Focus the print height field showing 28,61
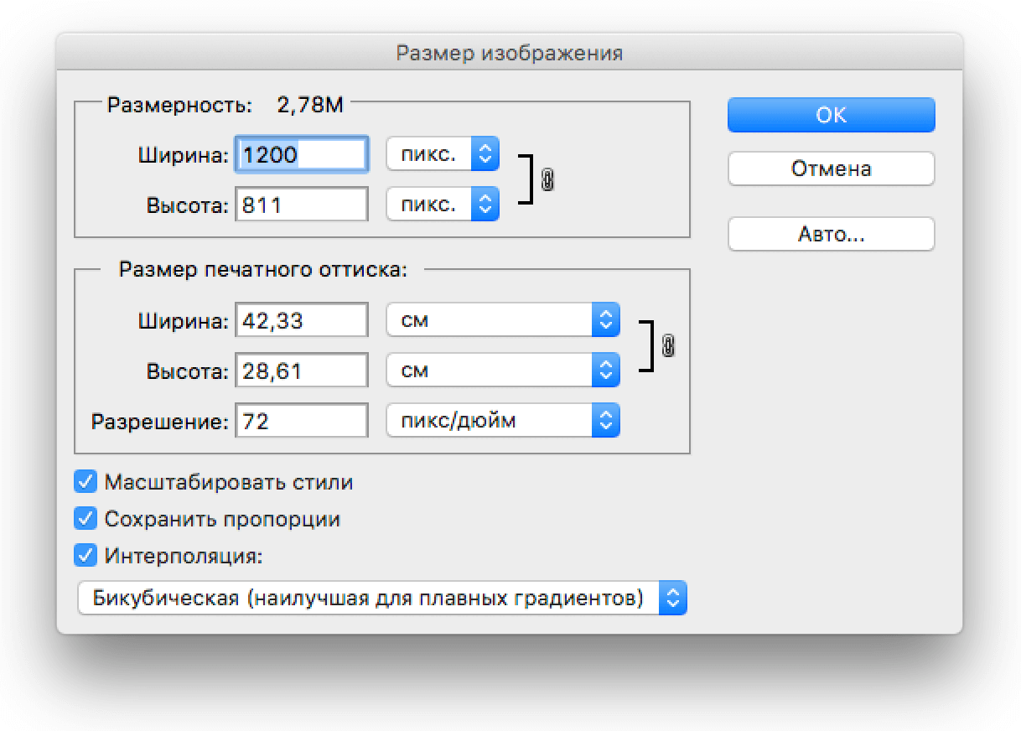The width and height of the screenshot is (1021, 731). tap(302, 370)
